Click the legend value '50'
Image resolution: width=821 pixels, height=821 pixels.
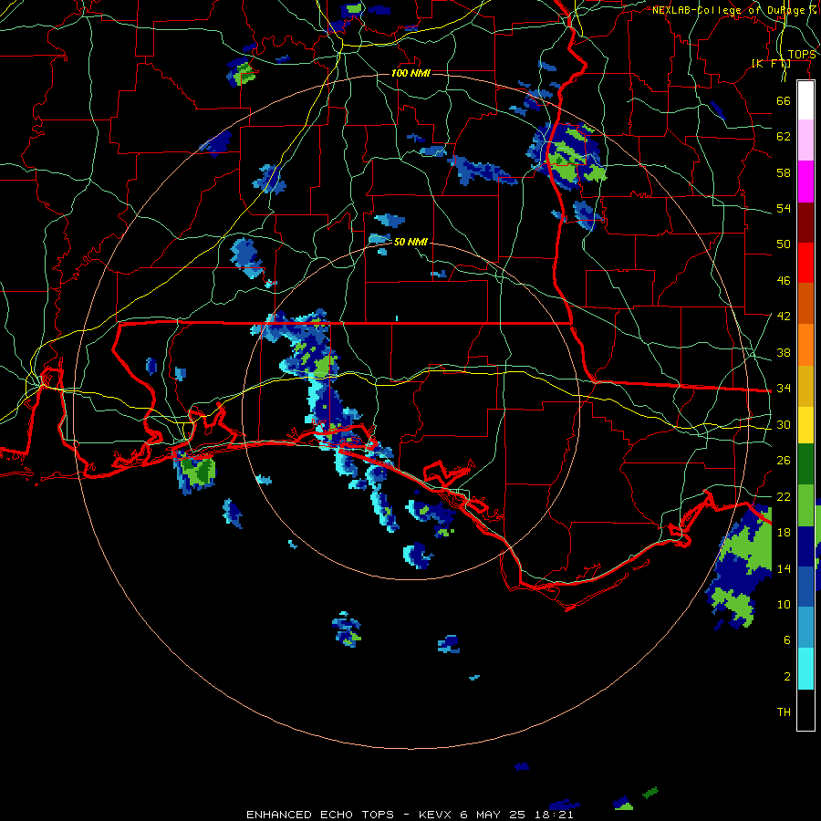click(x=784, y=244)
